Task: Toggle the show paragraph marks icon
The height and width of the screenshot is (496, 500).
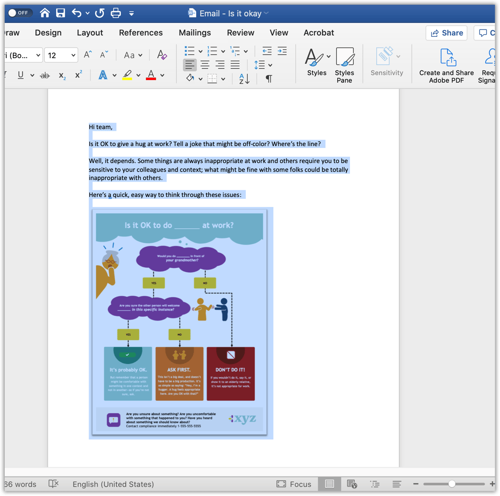Action: click(x=269, y=78)
